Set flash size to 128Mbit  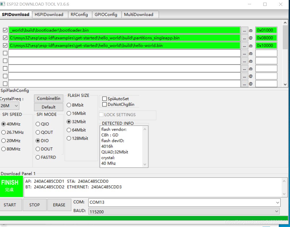click(77, 138)
